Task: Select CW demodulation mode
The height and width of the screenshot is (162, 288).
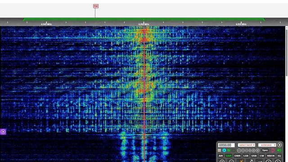Action: (262, 156)
